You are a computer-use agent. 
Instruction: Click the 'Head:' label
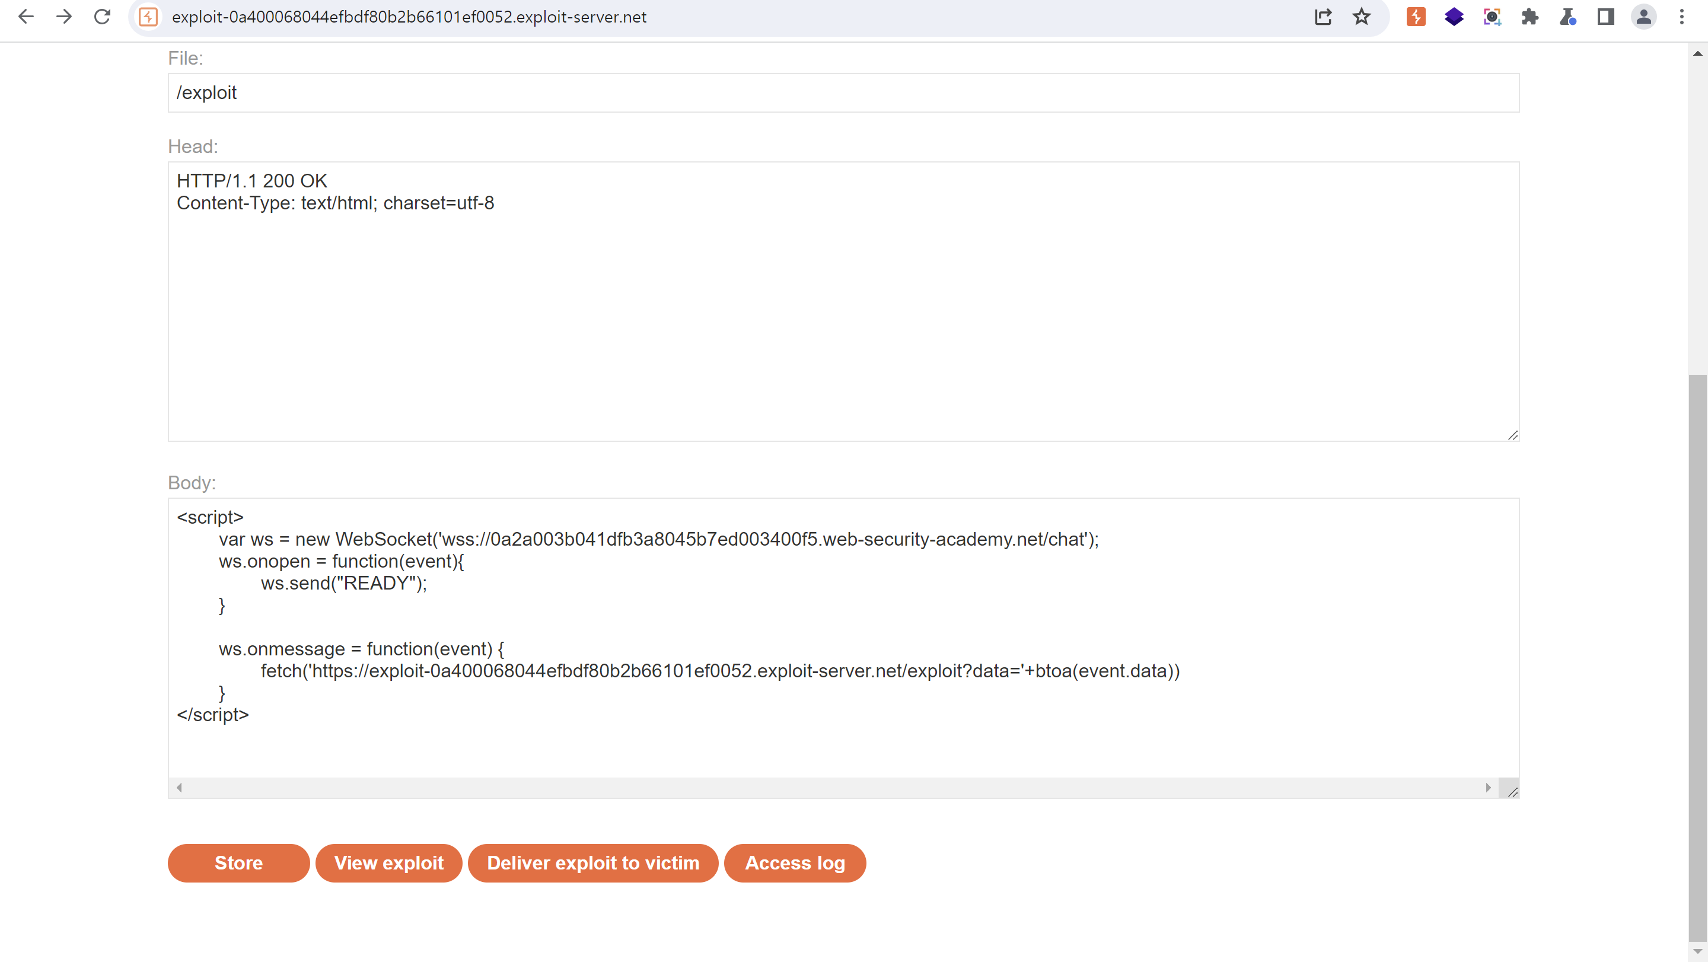coord(193,146)
